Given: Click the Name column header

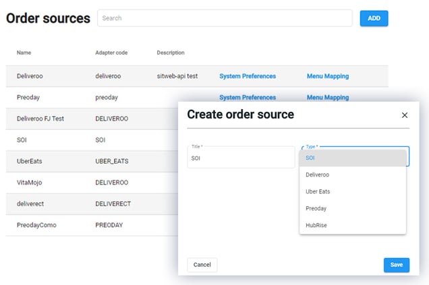Looking at the screenshot, I should point(24,53).
